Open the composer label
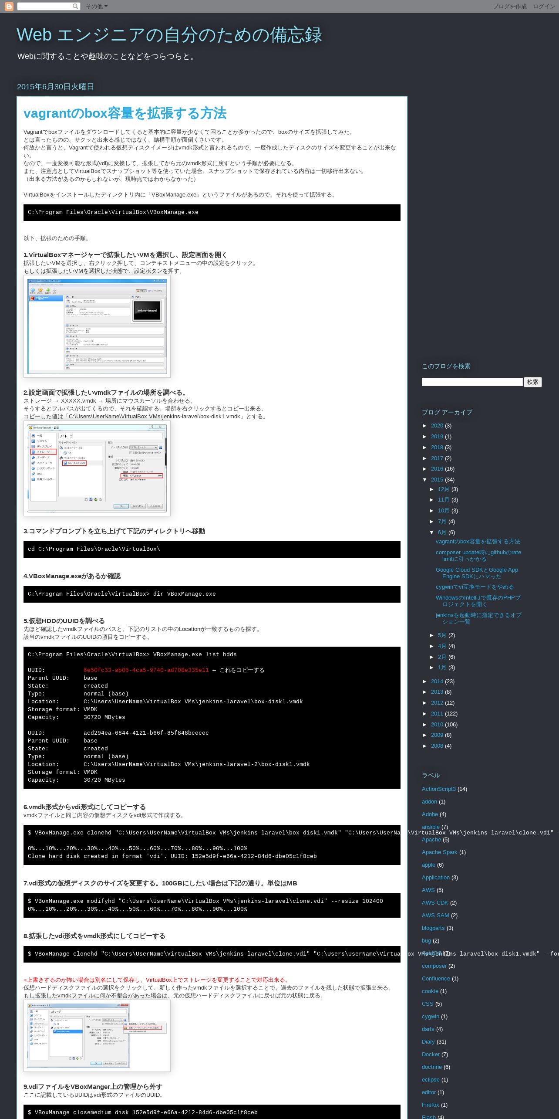This screenshot has width=559, height=1119. tap(434, 966)
